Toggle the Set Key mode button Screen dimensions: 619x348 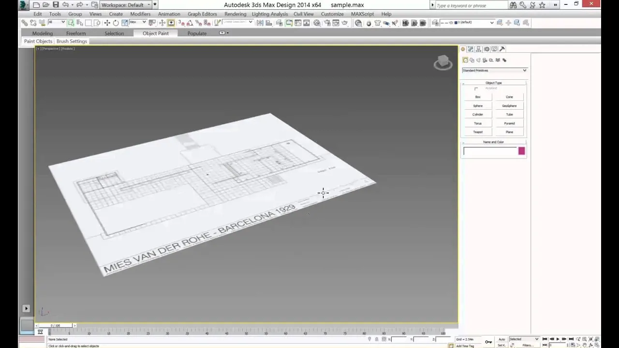(501, 345)
